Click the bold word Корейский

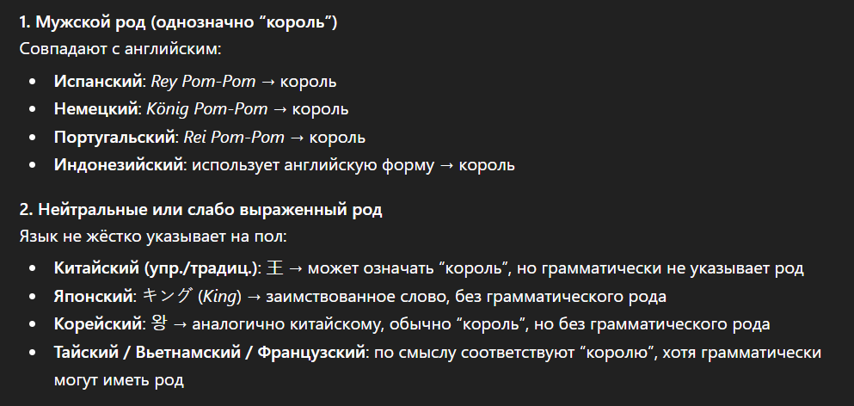tap(97, 323)
